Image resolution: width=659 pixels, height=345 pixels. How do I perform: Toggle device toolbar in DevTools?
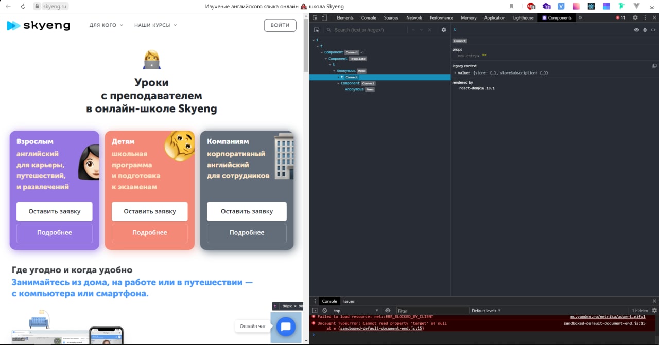[x=323, y=17]
